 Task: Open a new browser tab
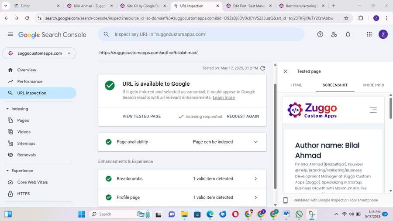334,6
